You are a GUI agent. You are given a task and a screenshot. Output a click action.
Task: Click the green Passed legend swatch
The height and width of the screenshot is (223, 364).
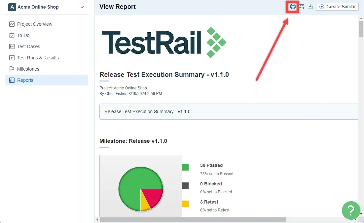click(x=185, y=167)
